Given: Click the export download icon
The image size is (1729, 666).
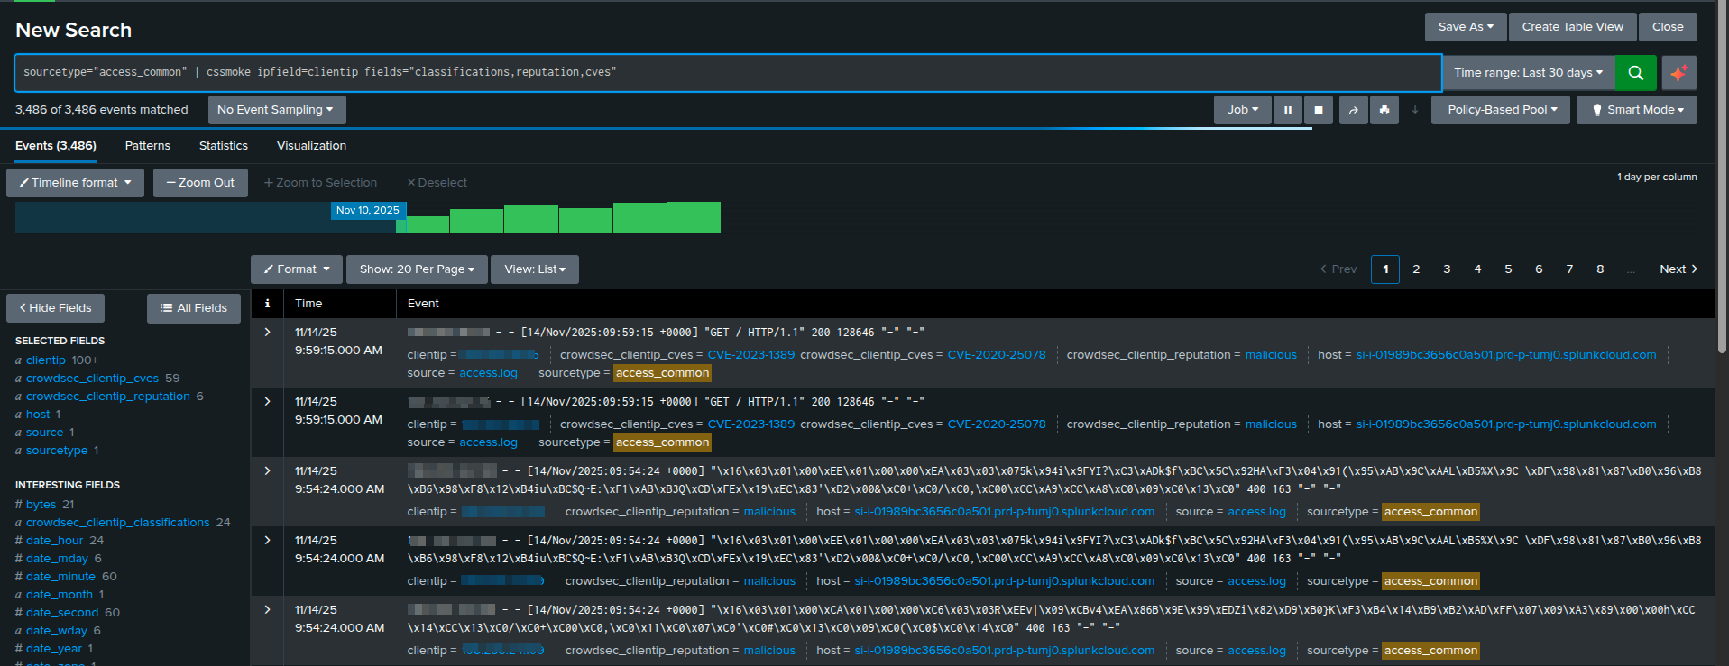Looking at the screenshot, I should [1414, 110].
